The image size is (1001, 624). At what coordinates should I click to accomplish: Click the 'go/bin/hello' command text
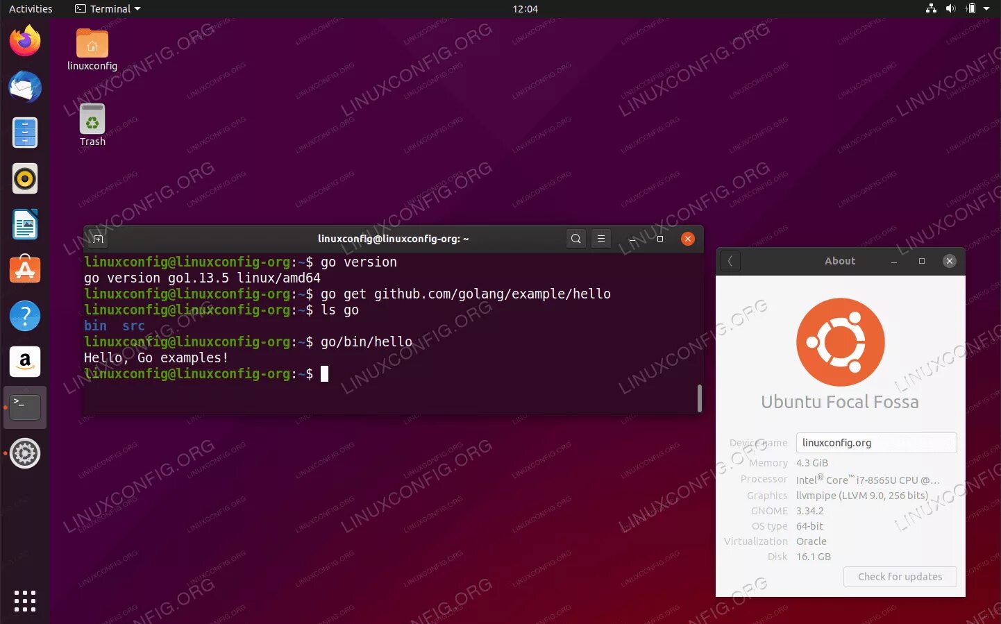[x=367, y=341]
